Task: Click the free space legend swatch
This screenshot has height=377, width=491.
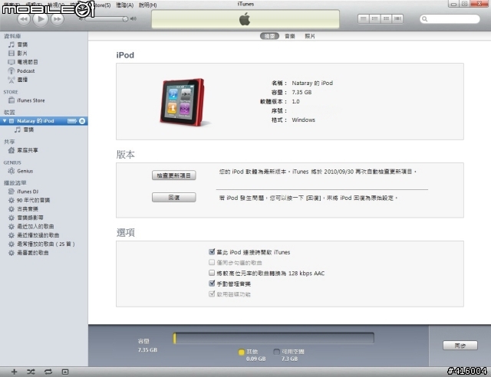Action: coord(276,352)
